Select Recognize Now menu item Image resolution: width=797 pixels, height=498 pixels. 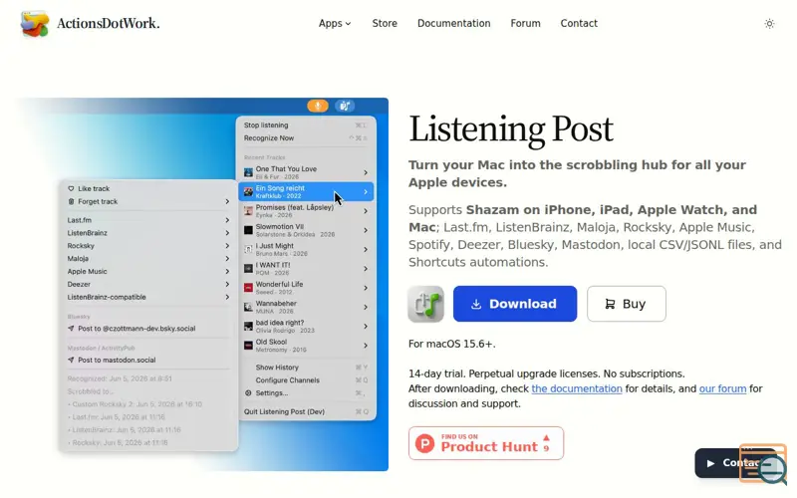pos(307,138)
